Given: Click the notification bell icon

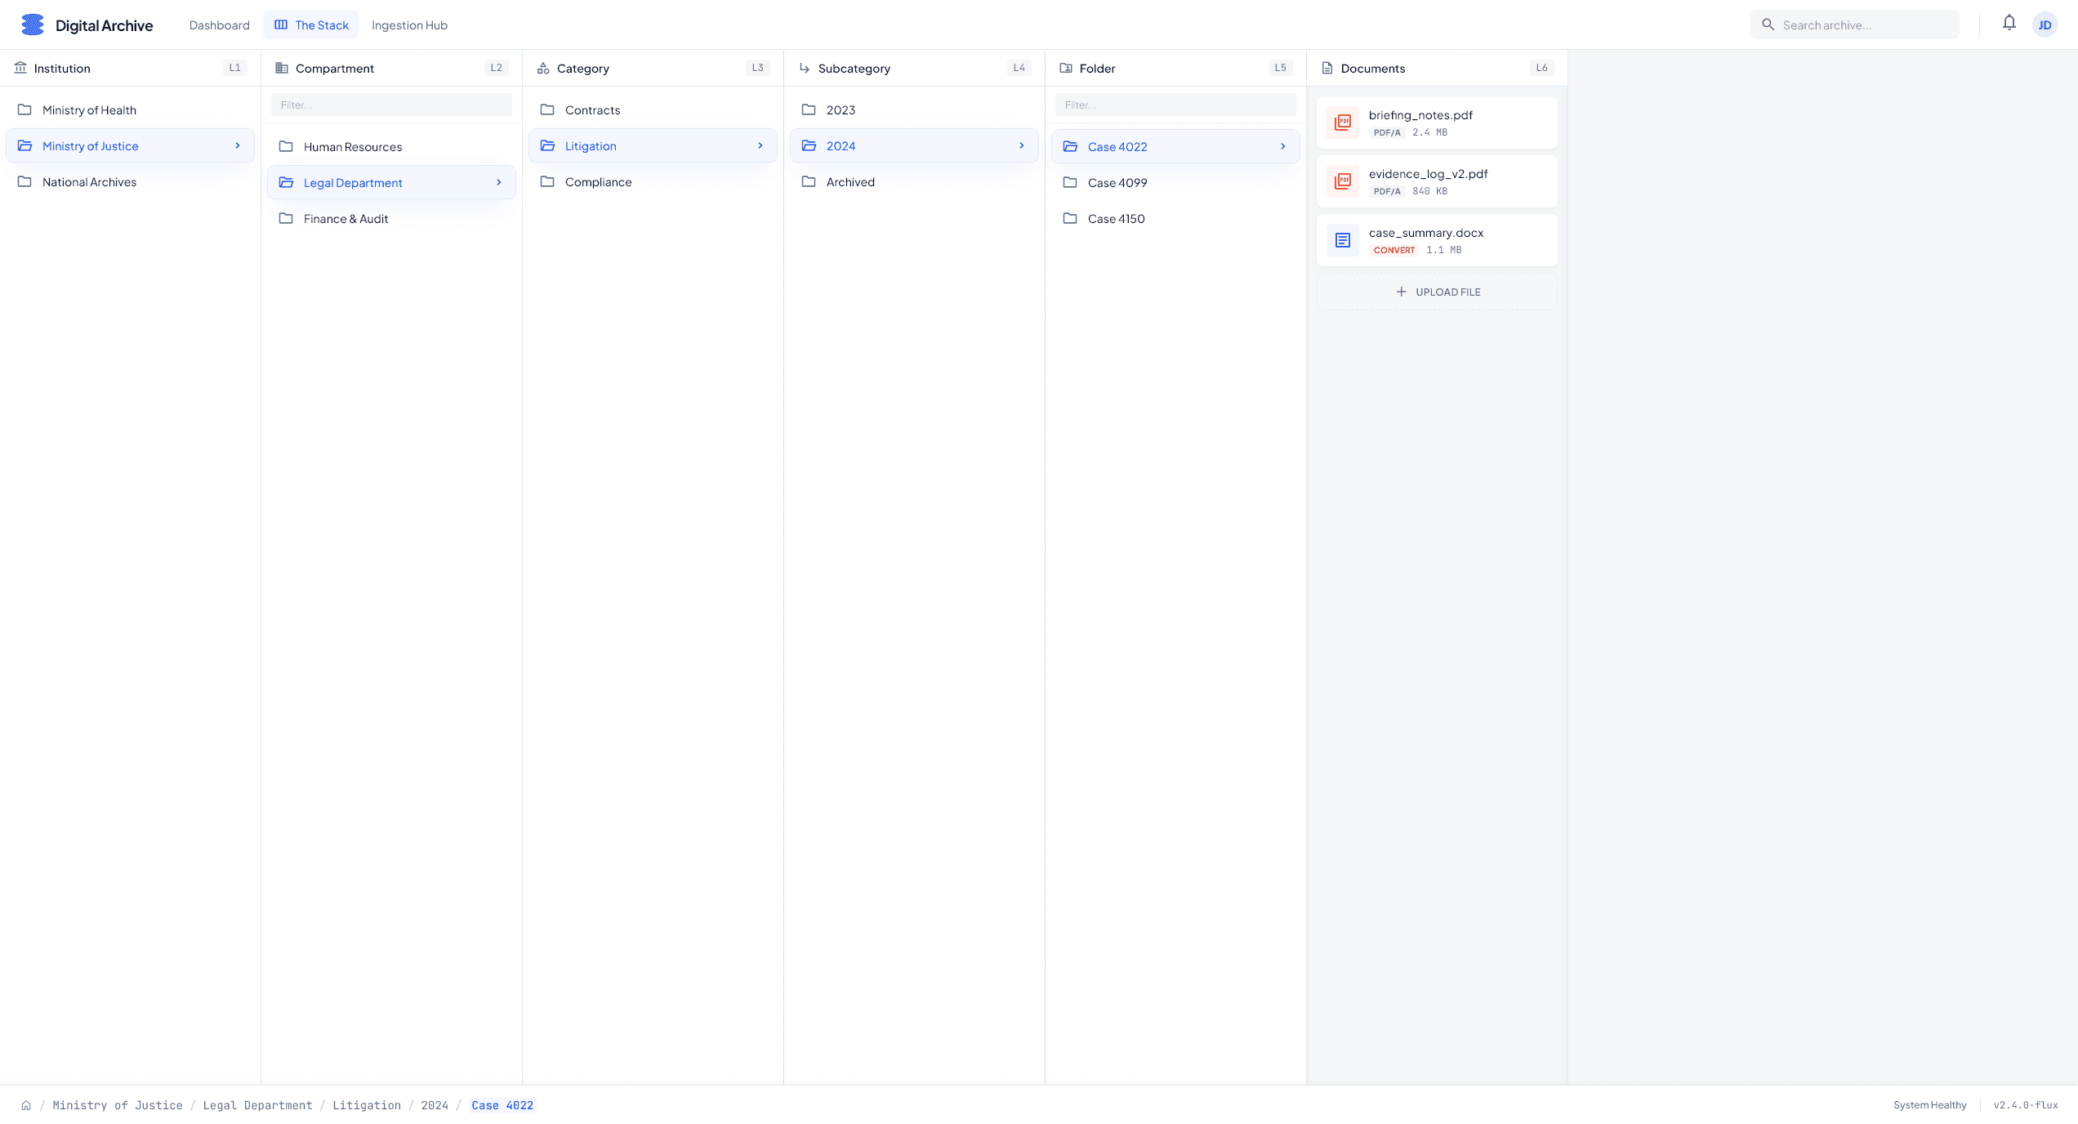Looking at the screenshot, I should pyautogui.click(x=2009, y=24).
